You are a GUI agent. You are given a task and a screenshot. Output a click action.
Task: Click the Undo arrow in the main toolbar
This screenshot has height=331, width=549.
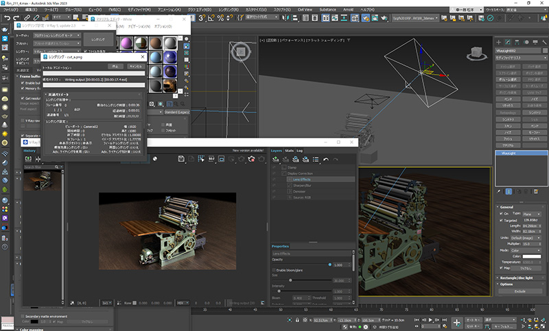pyautogui.click(x=7, y=18)
